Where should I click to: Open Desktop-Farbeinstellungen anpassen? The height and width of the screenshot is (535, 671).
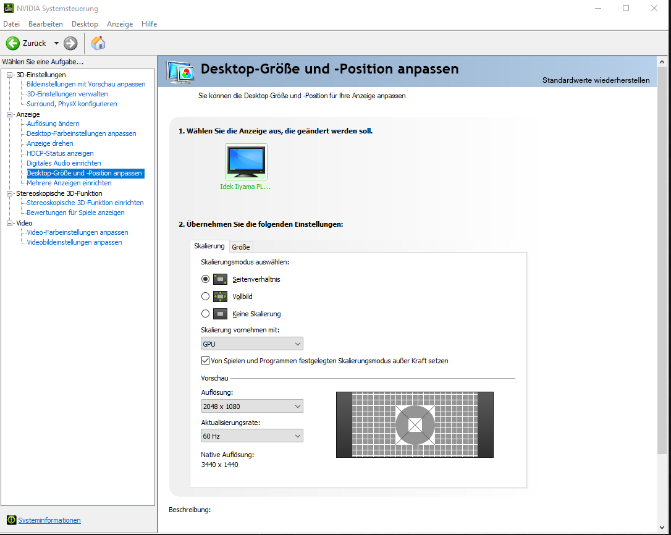[82, 133]
